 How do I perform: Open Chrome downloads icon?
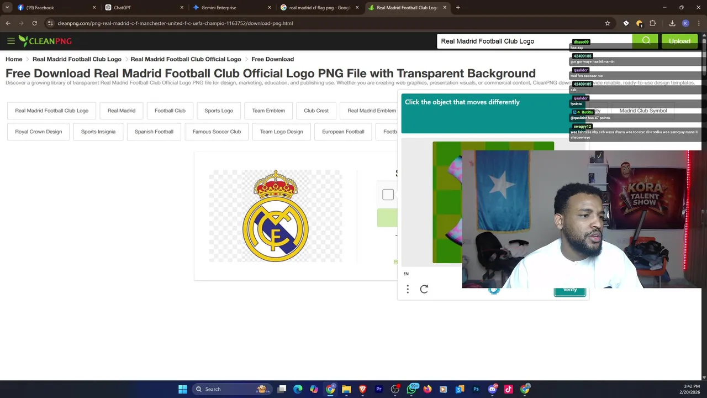(672, 23)
